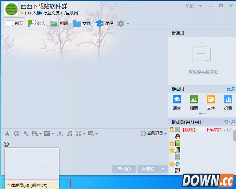Click the window shake gift icon

coord(35,134)
